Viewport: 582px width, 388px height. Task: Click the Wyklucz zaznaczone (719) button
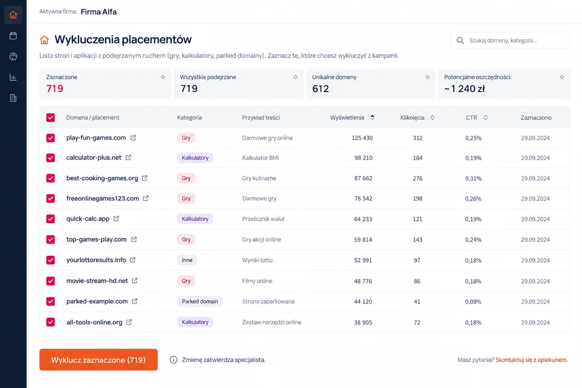(x=98, y=360)
